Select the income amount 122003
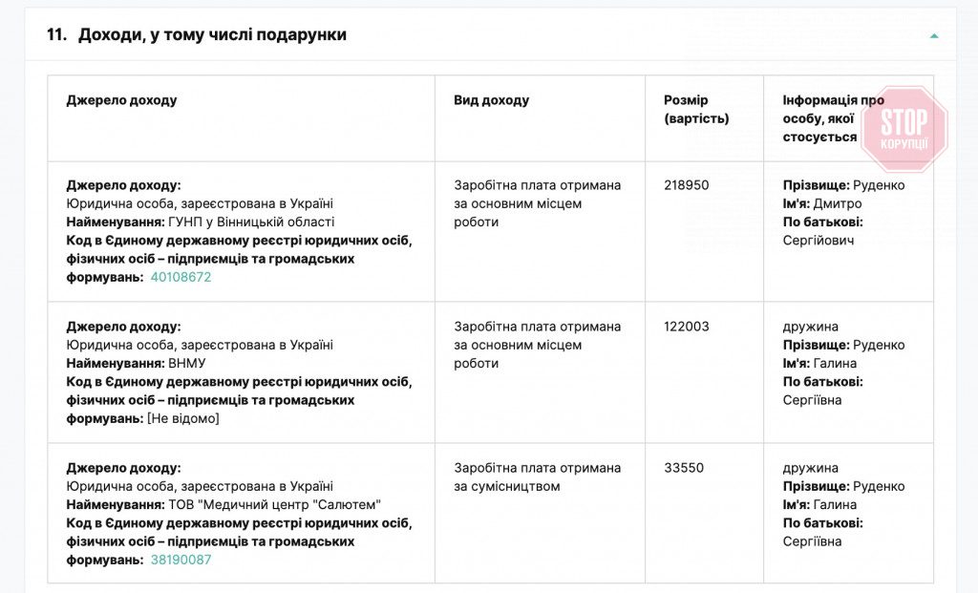The height and width of the screenshot is (593, 978). pos(686,327)
